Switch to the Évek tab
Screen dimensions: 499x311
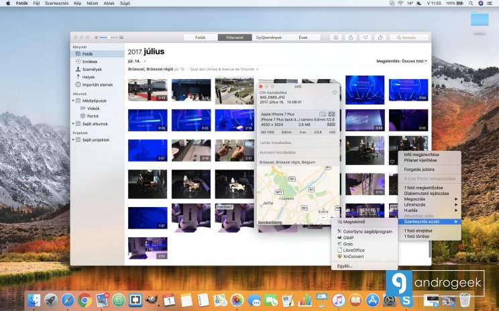click(303, 38)
